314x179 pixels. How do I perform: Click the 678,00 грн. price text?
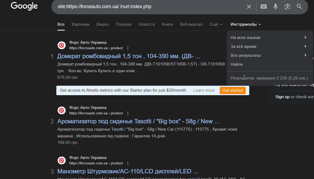68,77
